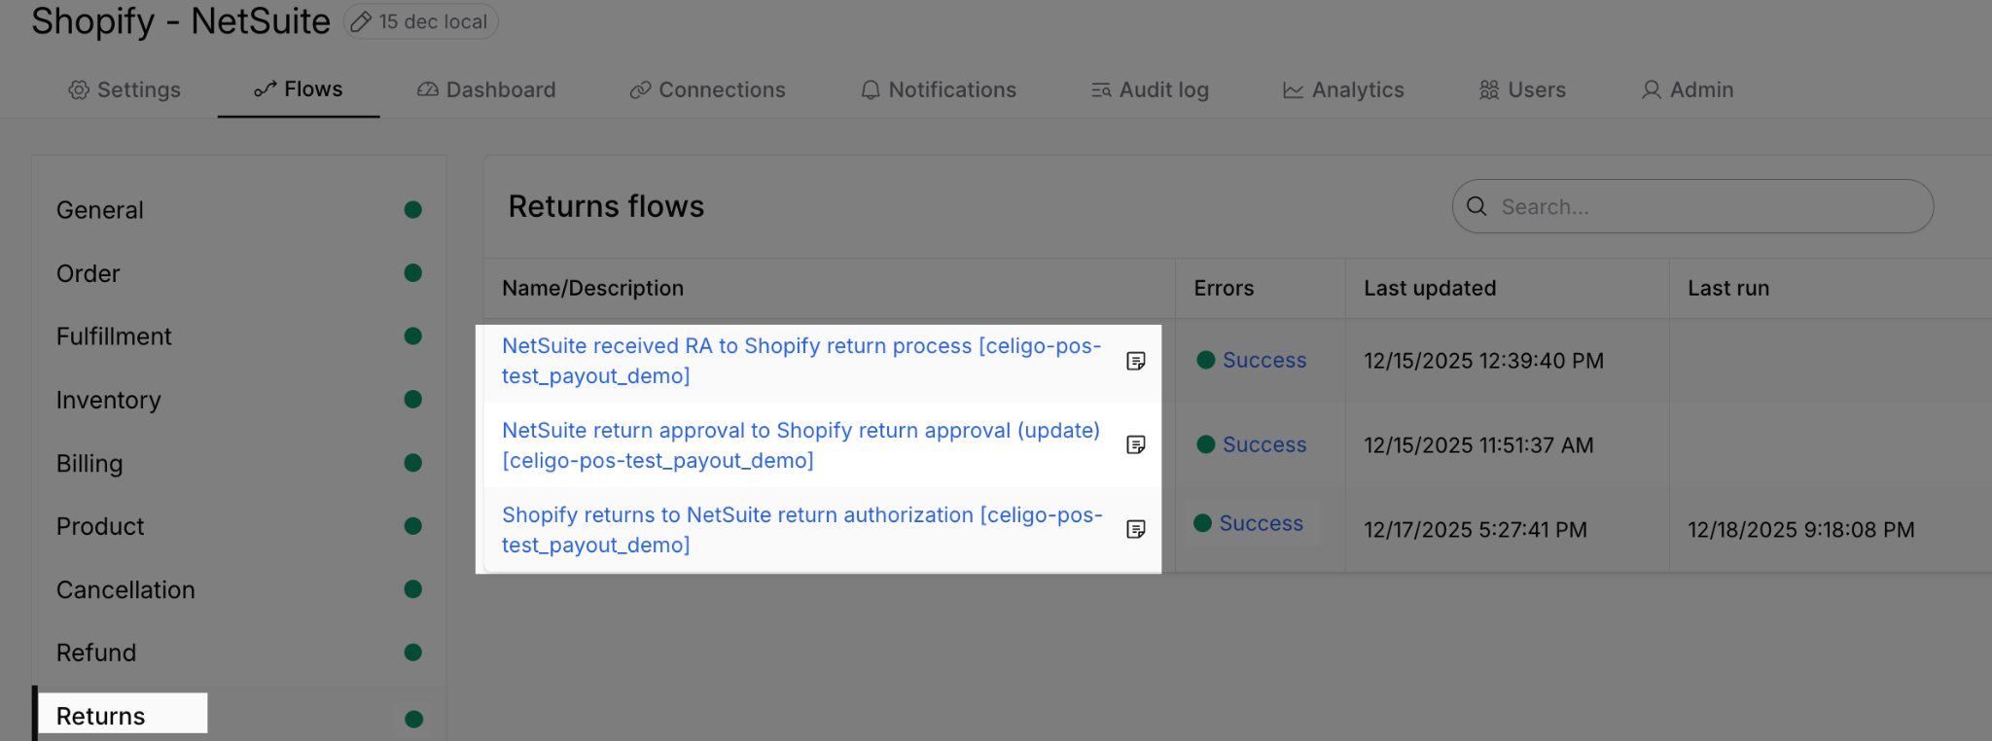The height and width of the screenshot is (741, 1992).
Task: Click the Audit log icon
Action: coord(1101,89)
